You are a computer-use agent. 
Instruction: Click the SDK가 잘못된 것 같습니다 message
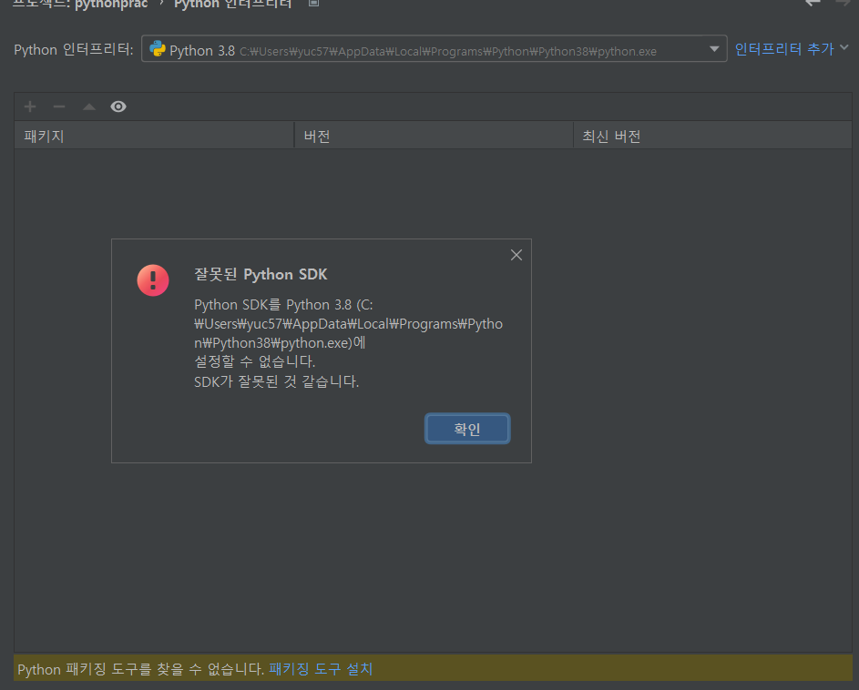[x=277, y=381]
